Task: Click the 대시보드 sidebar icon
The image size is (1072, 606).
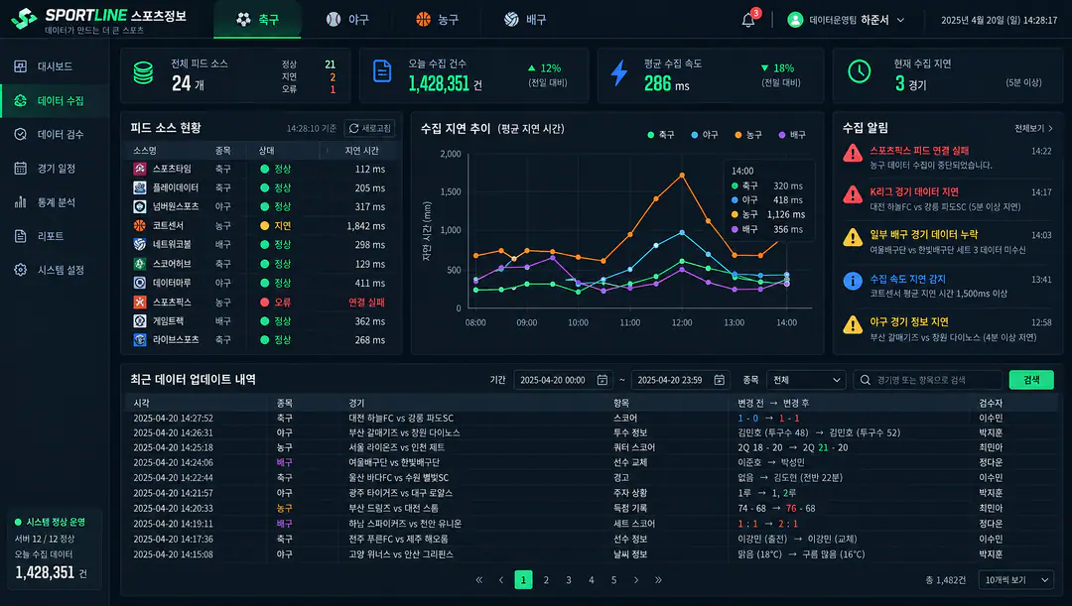Action: click(x=21, y=66)
